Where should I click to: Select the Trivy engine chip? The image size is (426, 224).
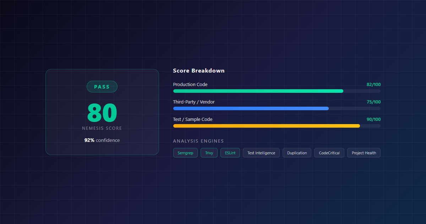point(209,153)
